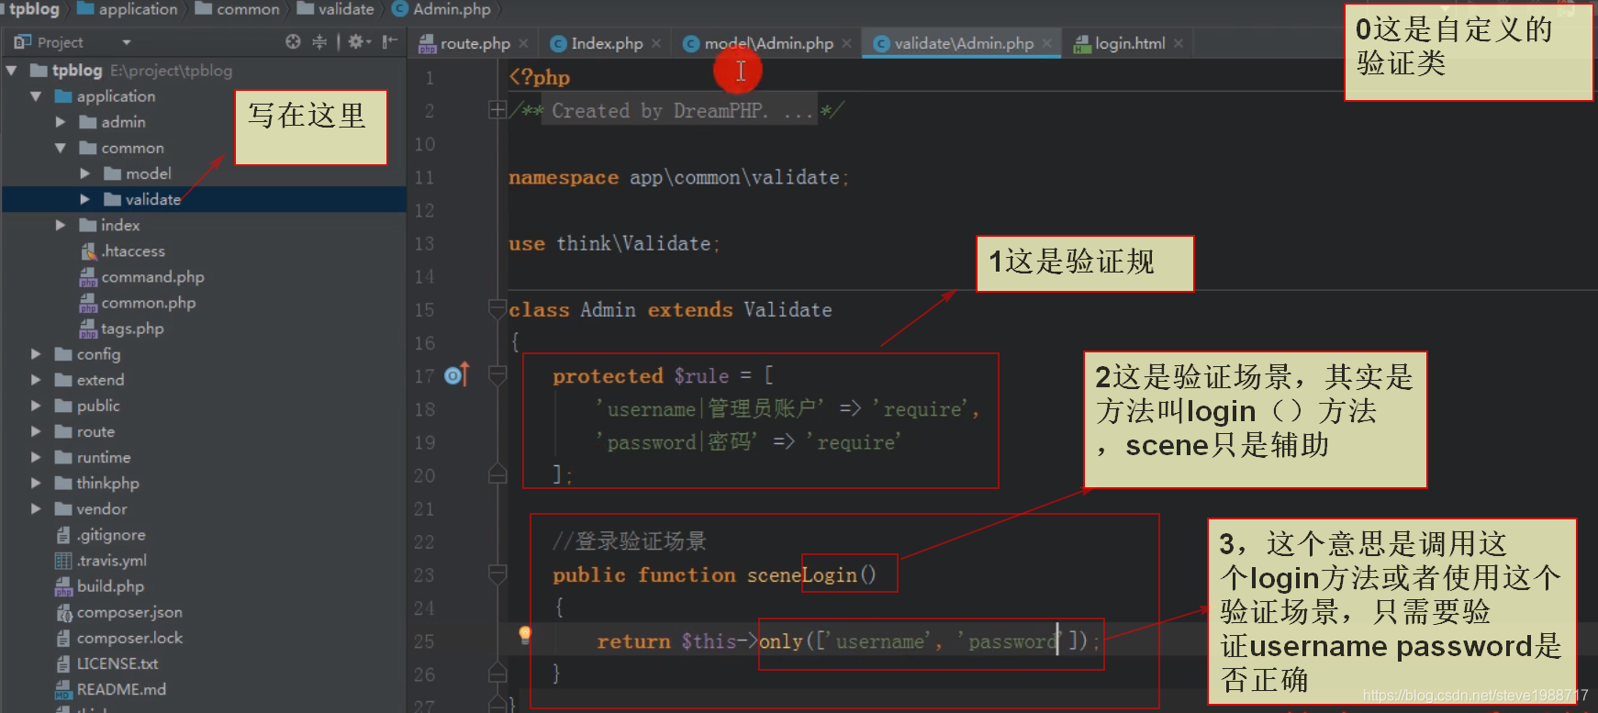Click the collapse all icon in Project panel
This screenshot has height=713, width=1598.
pyautogui.click(x=319, y=41)
